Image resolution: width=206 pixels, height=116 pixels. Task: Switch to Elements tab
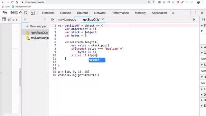click(48, 13)
